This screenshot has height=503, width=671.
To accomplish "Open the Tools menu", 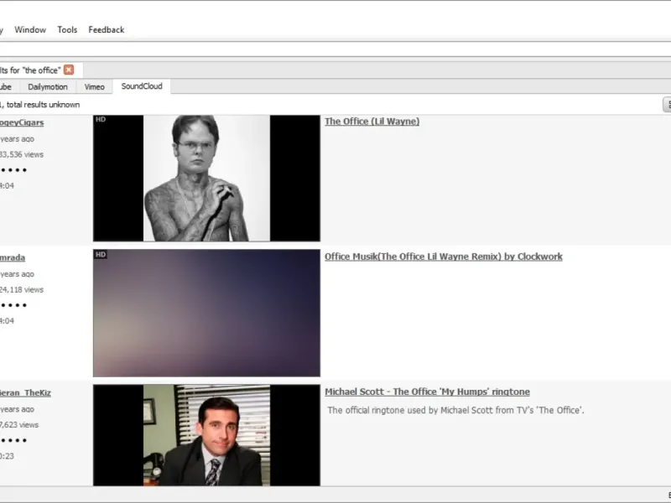I will [67, 30].
